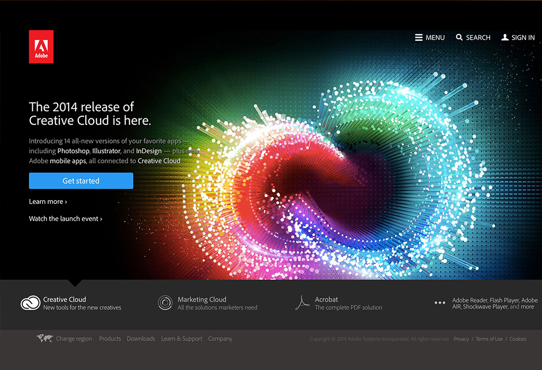Screen dimensions: 542x370
Task: Follow the Learn more link
Action: pos(48,201)
